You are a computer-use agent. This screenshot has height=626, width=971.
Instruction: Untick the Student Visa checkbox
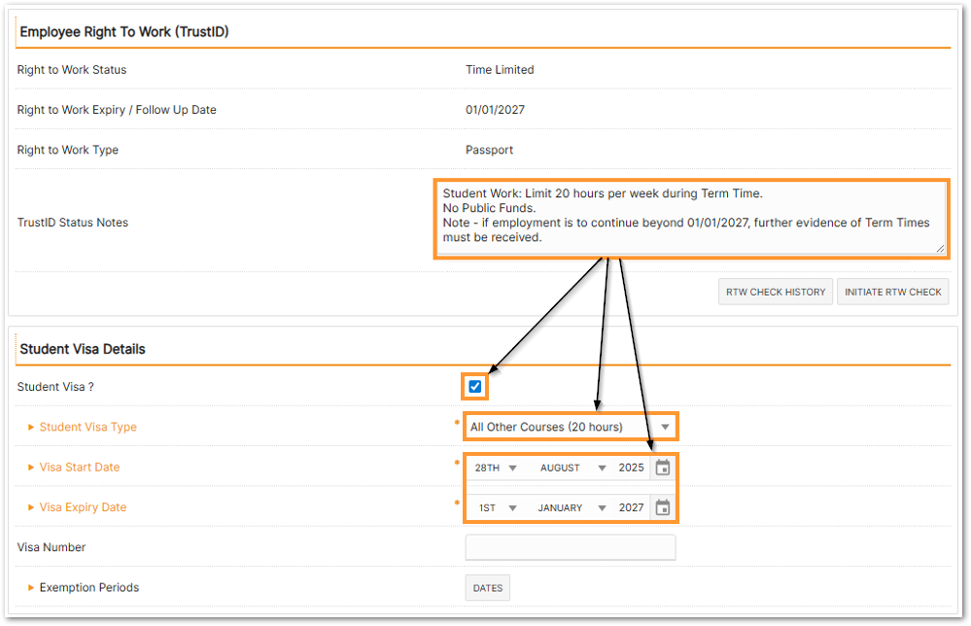(475, 387)
